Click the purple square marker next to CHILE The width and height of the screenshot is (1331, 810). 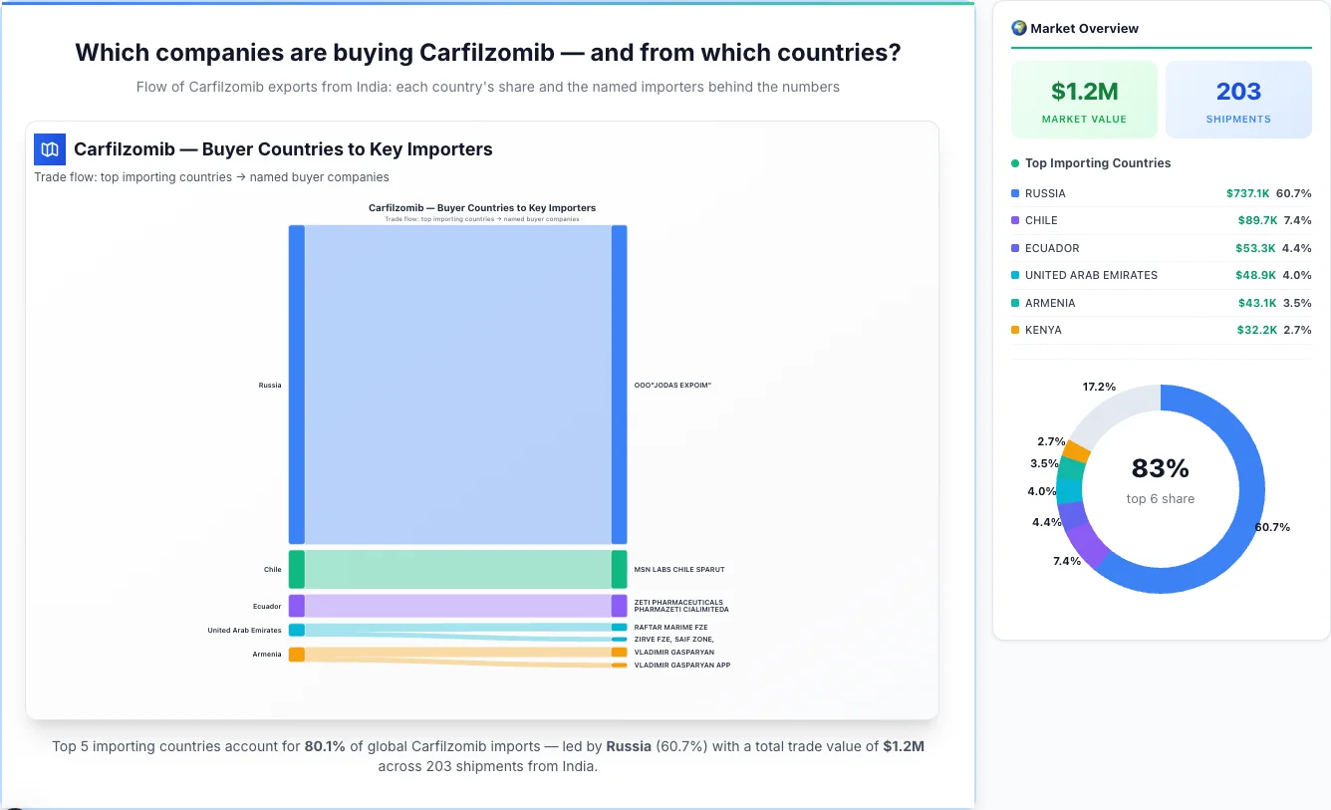pyautogui.click(x=1013, y=220)
